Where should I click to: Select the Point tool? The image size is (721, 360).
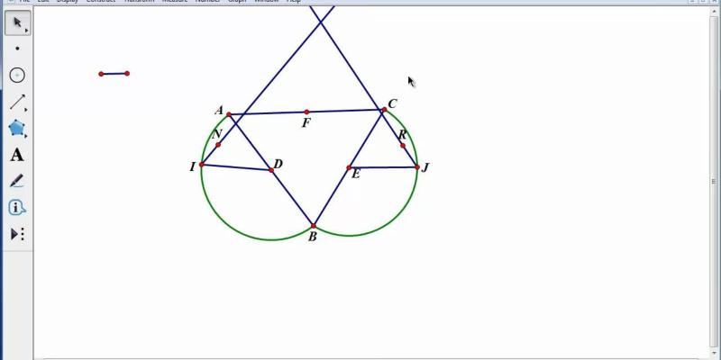17,49
